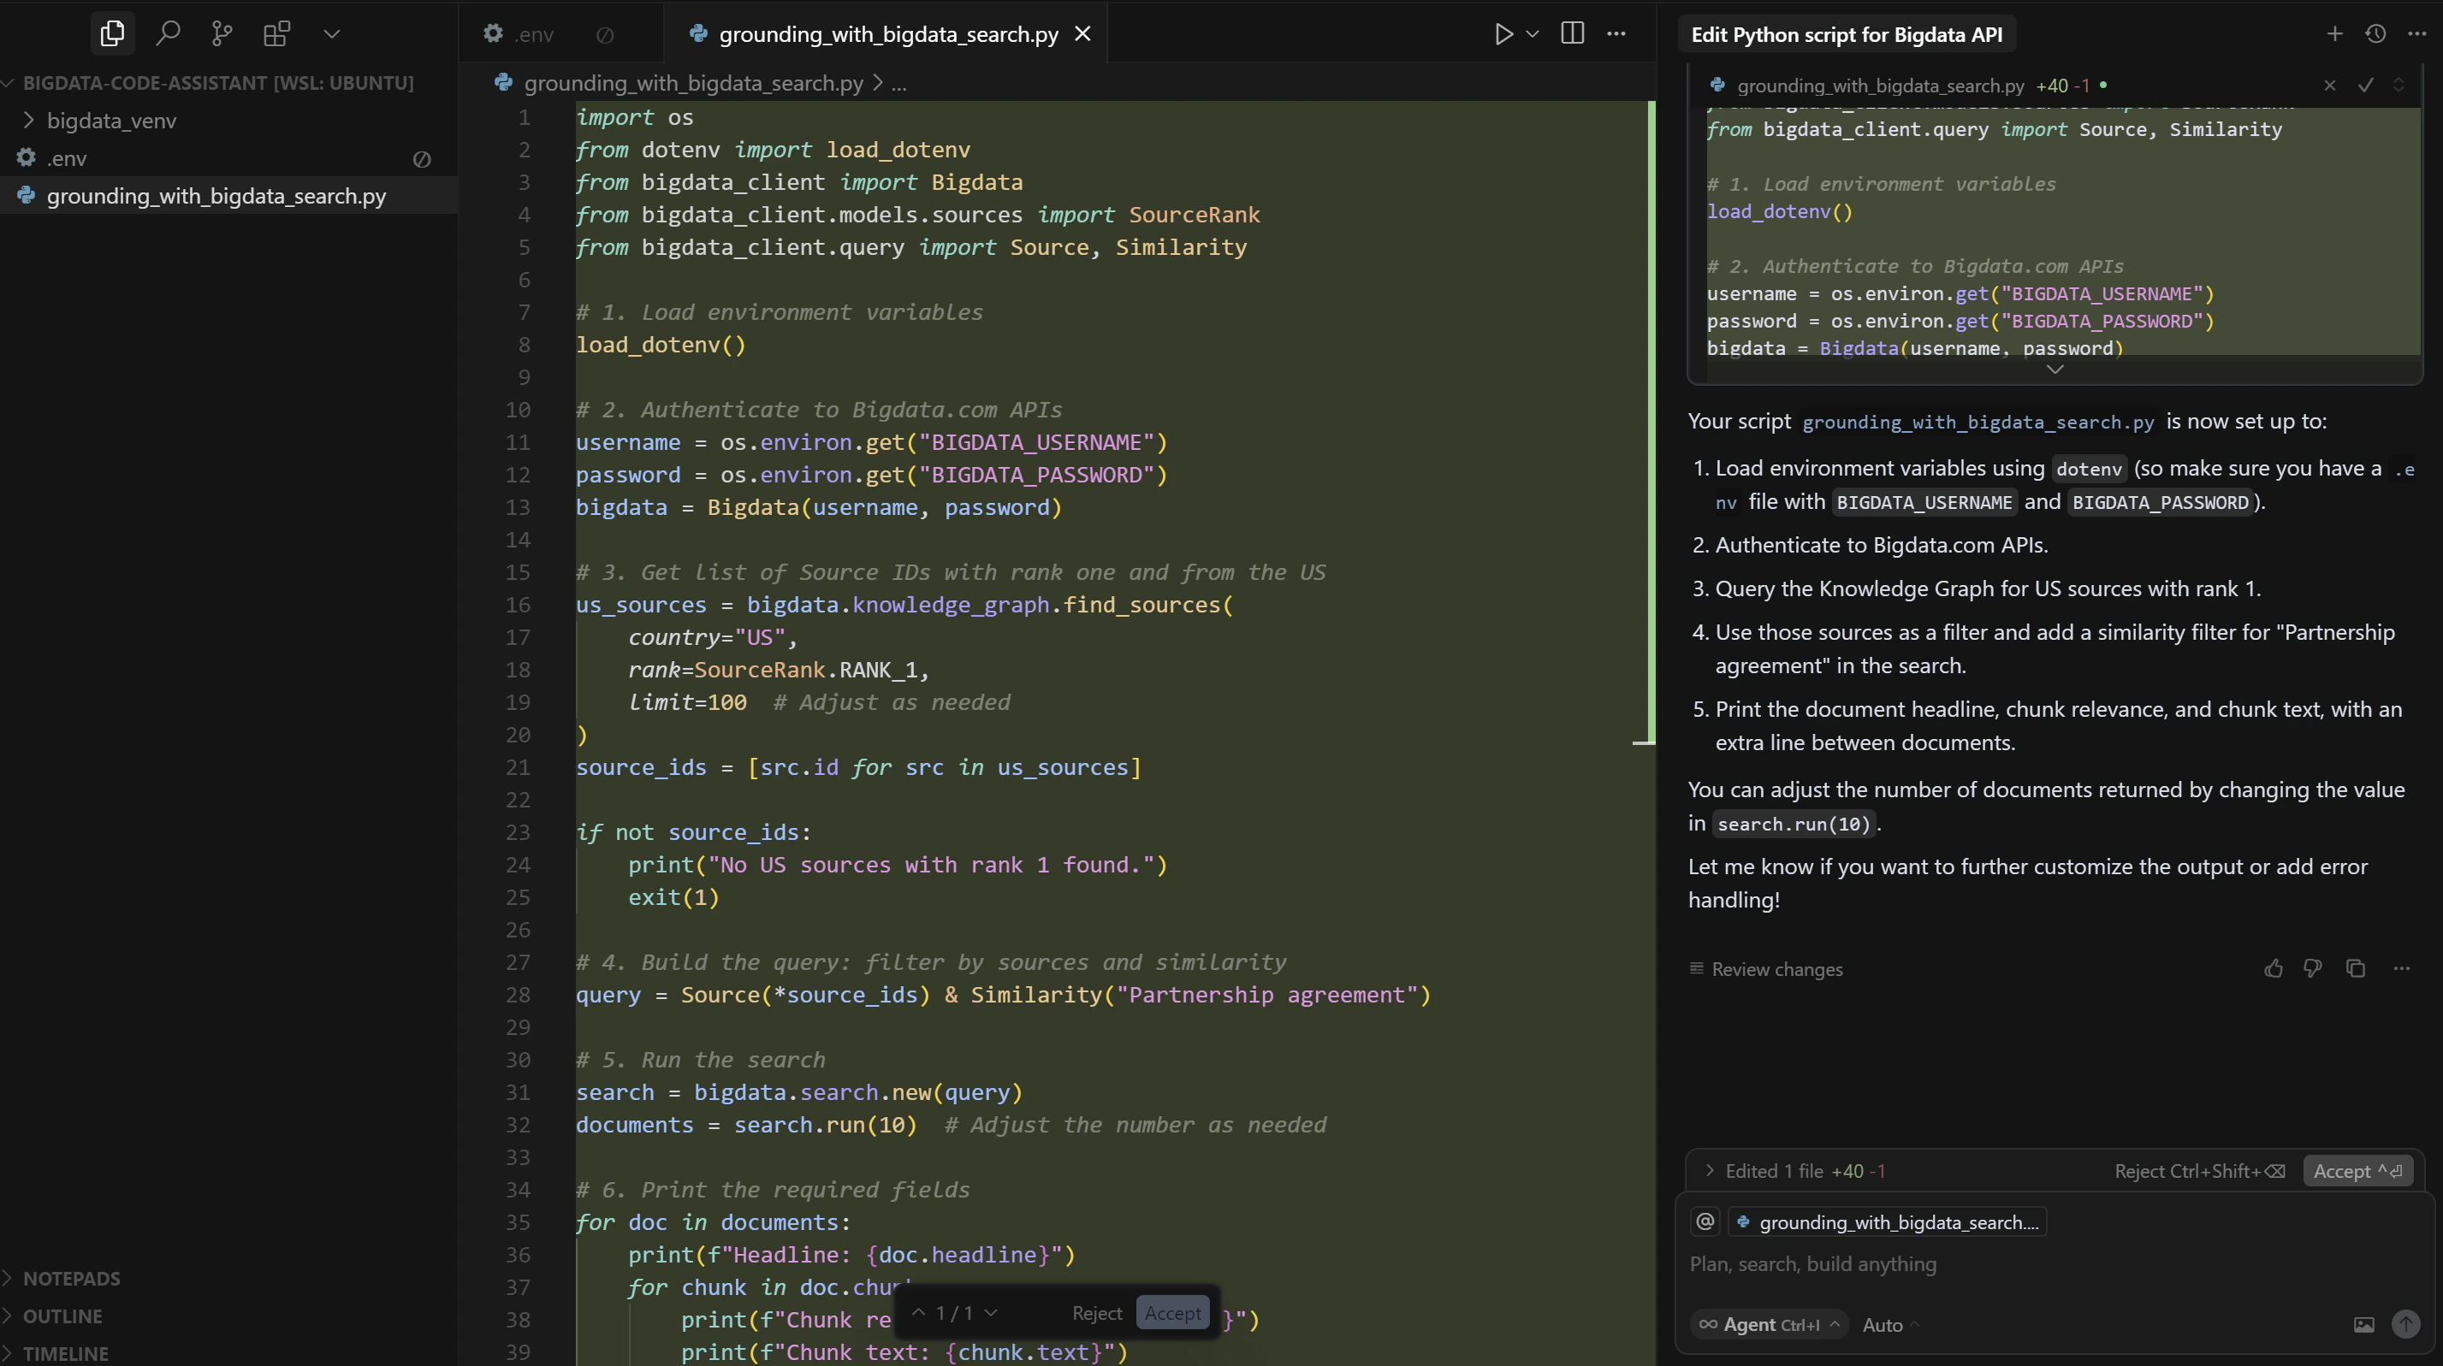Select grounding_with_bigdata_search.py in the explorer tree
2443x1366 pixels.
tap(228, 196)
